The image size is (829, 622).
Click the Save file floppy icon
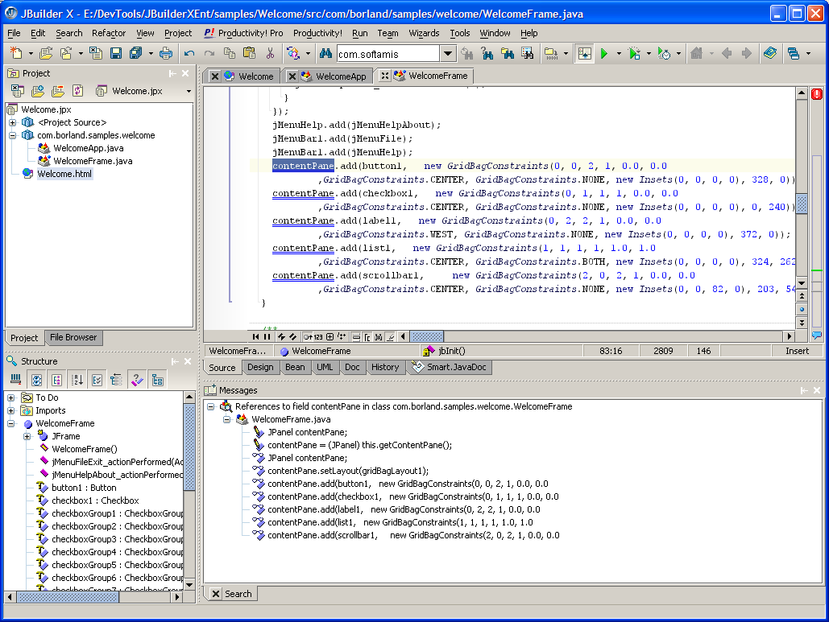click(x=116, y=54)
